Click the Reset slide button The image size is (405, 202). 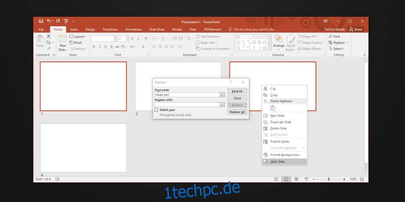(76, 42)
